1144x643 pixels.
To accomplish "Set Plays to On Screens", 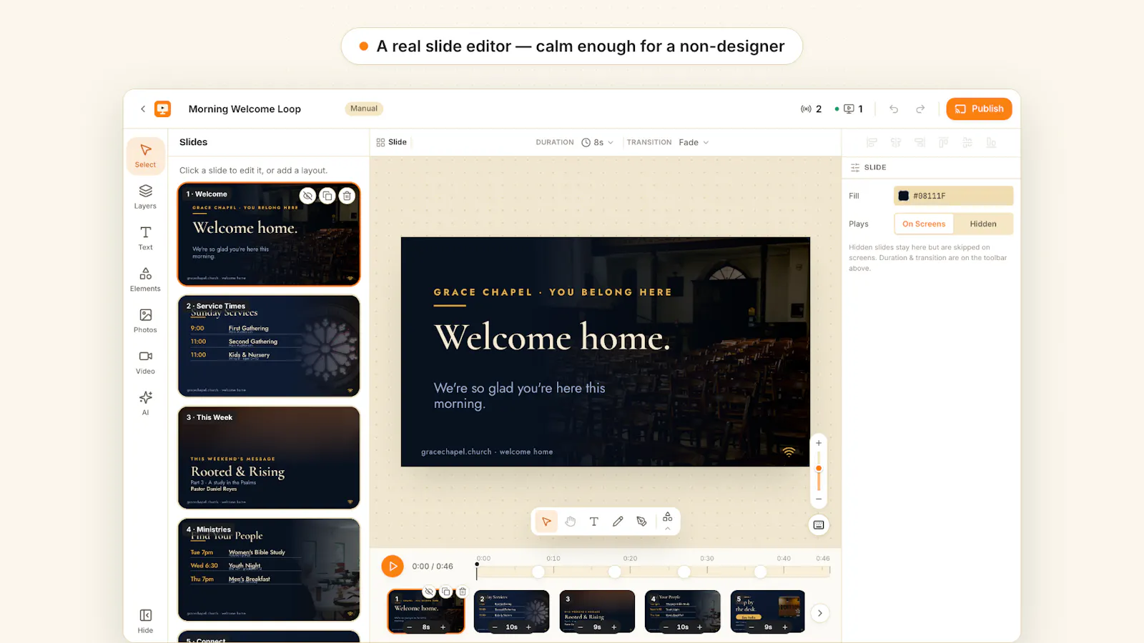I will coord(924,224).
